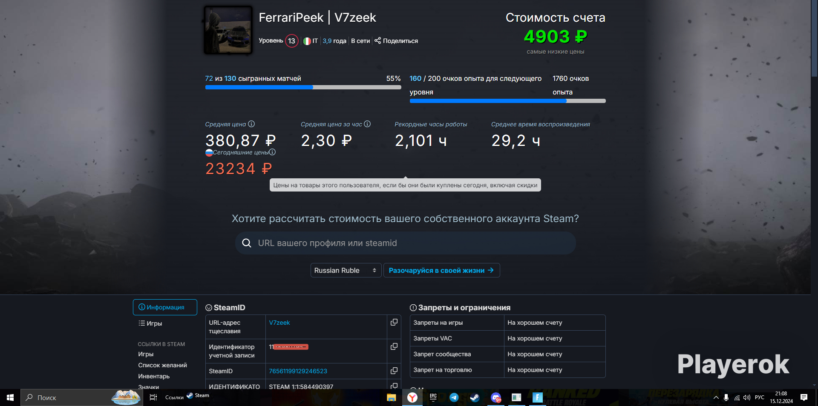The height and width of the screenshot is (406, 818).
Task: Open the Инвентарь Steam link
Action: tap(154, 376)
